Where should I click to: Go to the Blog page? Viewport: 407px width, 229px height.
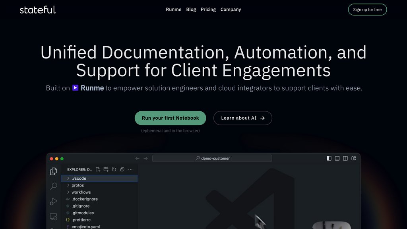click(191, 10)
